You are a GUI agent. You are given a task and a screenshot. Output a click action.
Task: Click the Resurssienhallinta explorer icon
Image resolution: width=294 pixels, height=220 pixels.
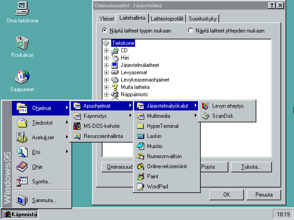tap(77, 136)
